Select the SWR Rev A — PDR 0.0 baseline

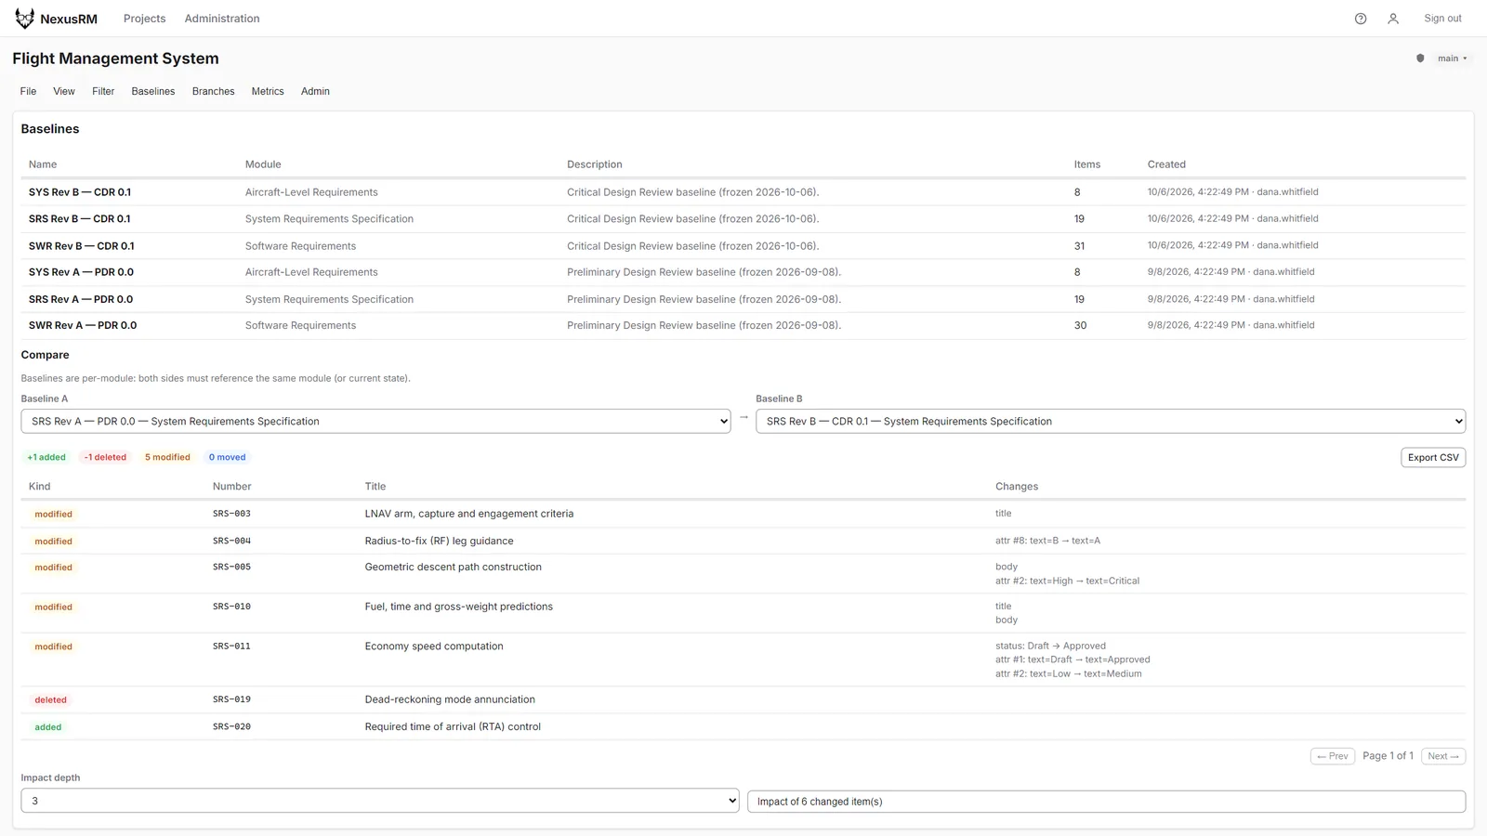click(83, 326)
